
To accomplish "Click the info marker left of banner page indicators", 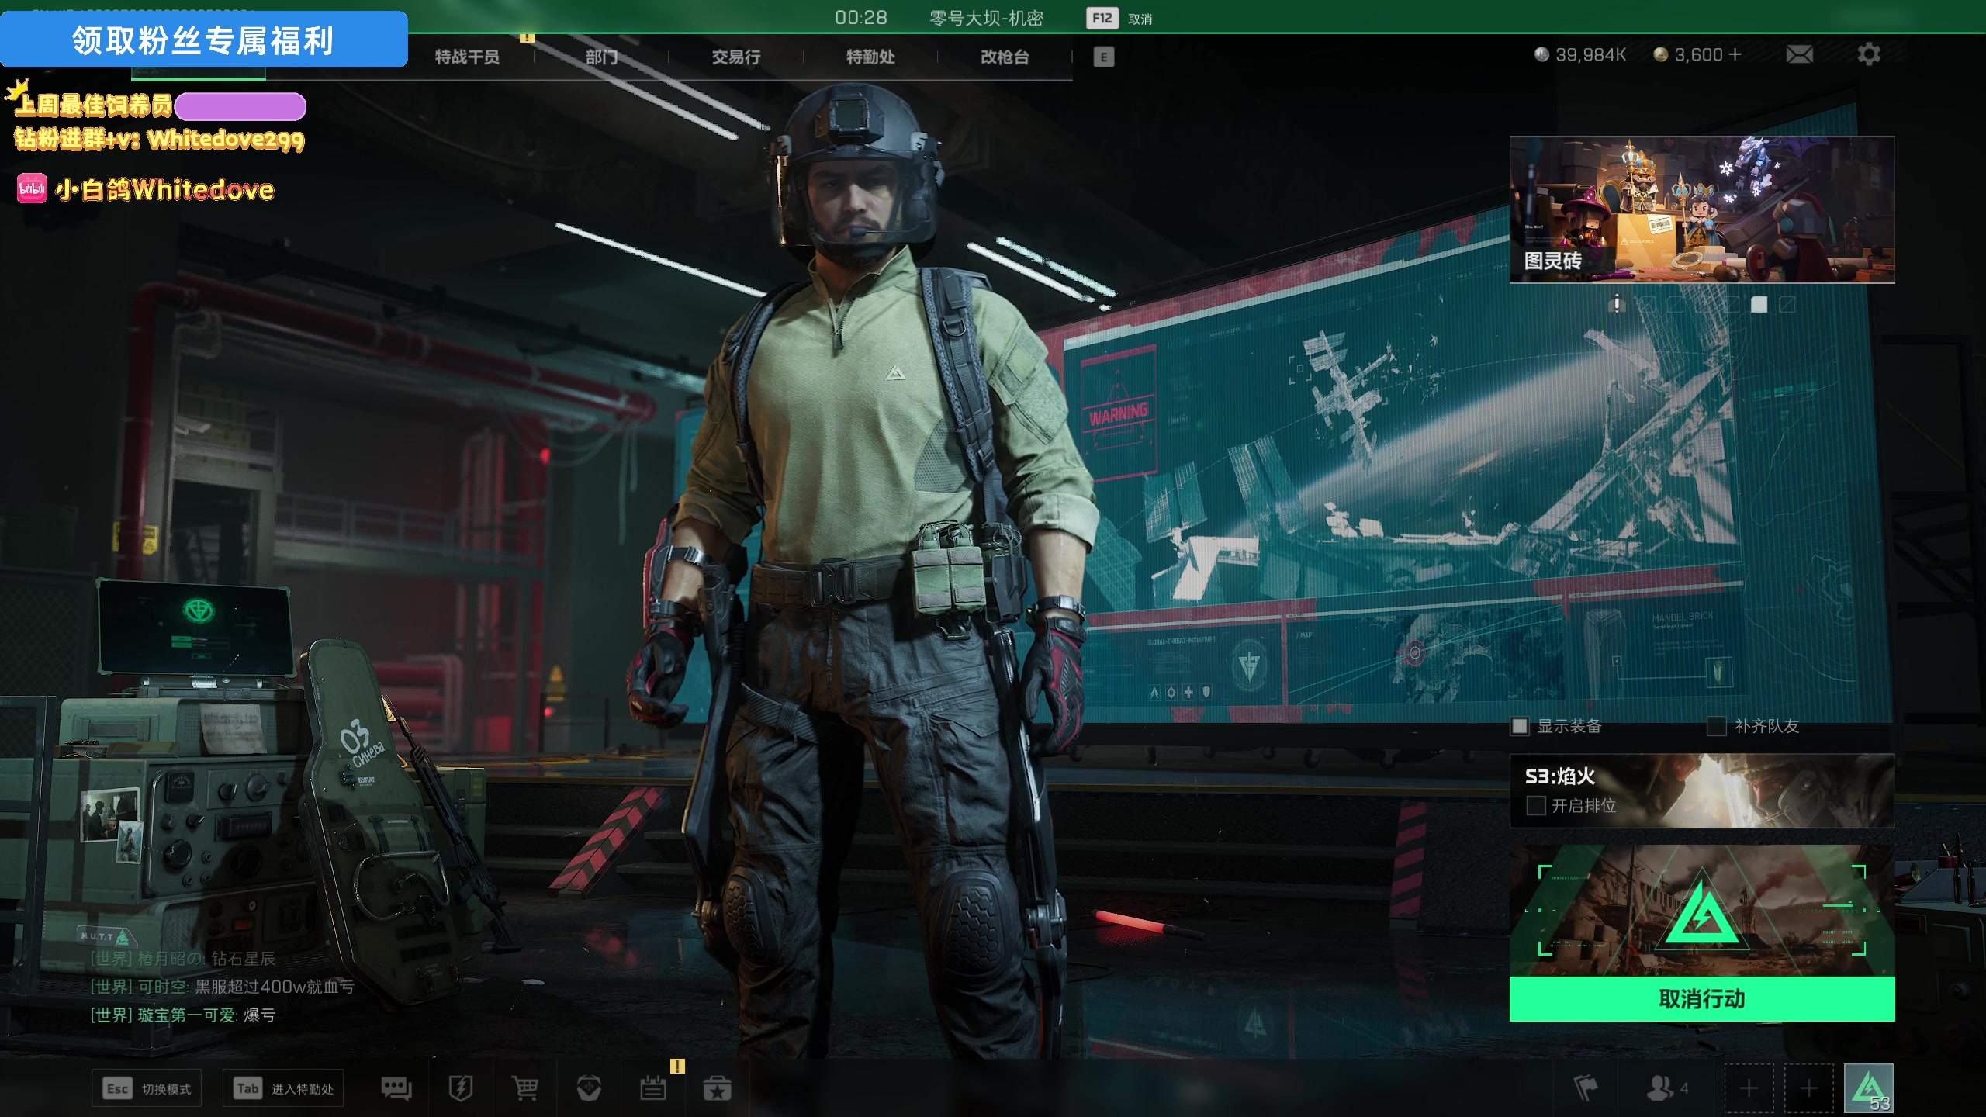I will coord(1617,303).
